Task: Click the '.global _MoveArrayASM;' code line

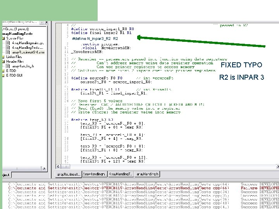Action: point(106,48)
